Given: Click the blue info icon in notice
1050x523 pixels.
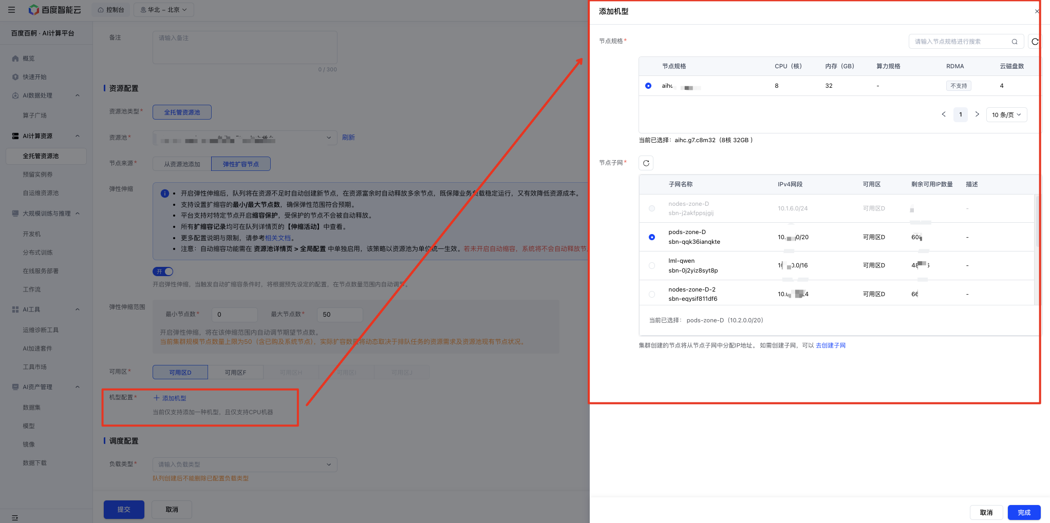Looking at the screenshot, I should 165,193.
